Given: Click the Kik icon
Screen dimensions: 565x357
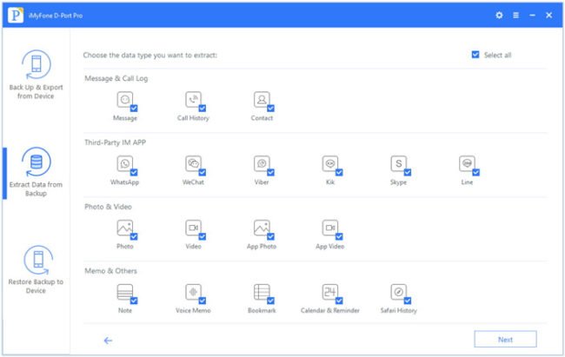Looking at the screenshot, I should click(x=330, y=163).
